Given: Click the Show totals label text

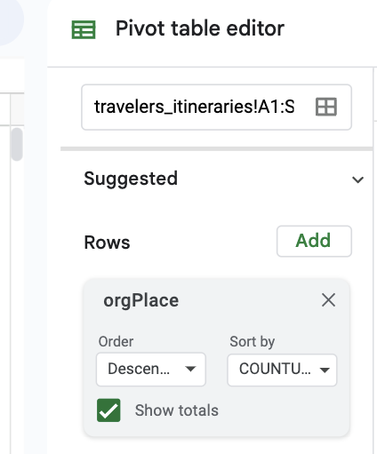Looking at the screenshot, I should click(x=177, y=410).
